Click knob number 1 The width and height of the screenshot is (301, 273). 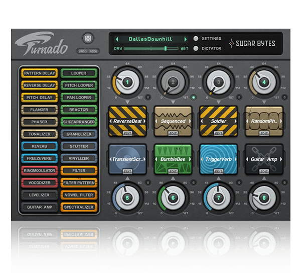127,82
